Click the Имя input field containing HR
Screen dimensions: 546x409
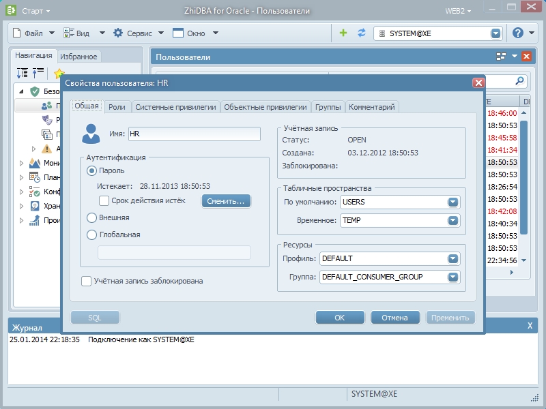tap(195, 134)
